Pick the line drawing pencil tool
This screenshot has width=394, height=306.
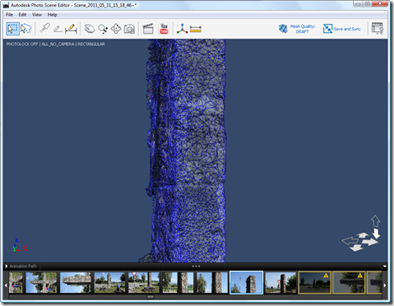tap(58, 29)
